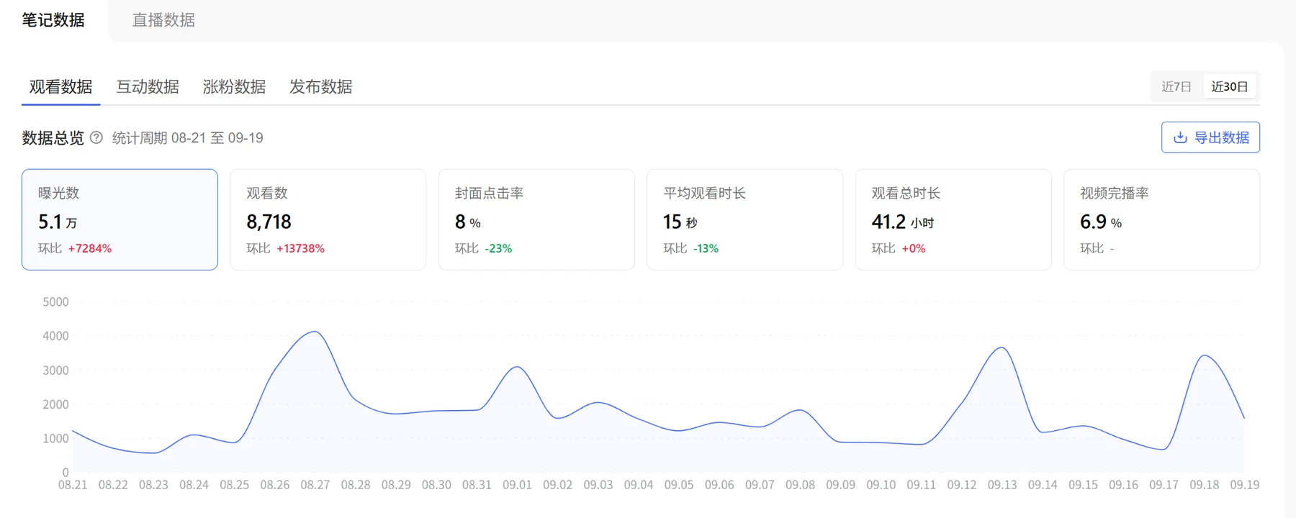Click the chart peak at 09.13
Viewport: 1296px width, 518px height.
[x=1002, y=347]
